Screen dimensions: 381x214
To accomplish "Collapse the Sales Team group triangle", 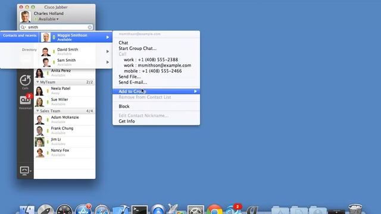I will click(x=38, y=111).
